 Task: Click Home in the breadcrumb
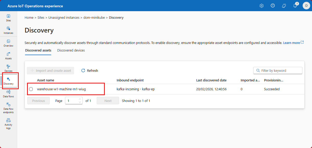click(29, 18)
